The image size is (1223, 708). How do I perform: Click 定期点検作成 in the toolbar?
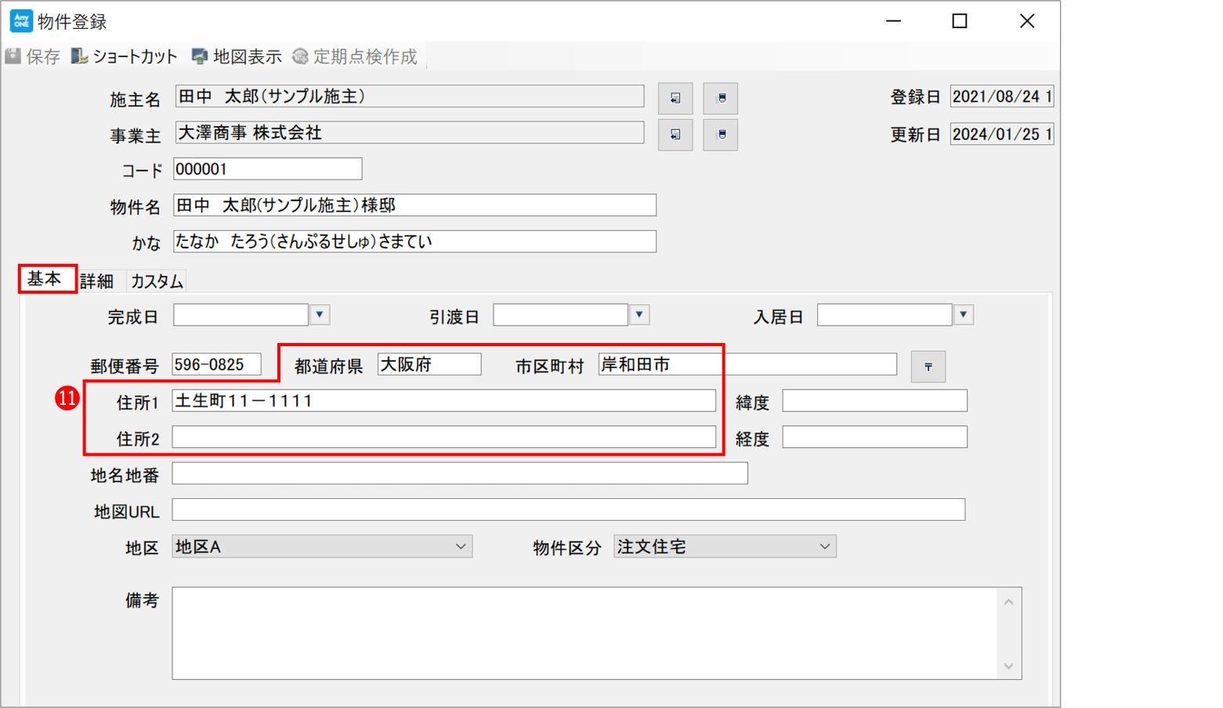355,56
